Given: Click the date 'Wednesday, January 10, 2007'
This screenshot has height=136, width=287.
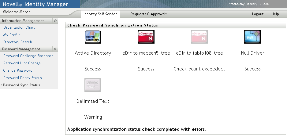Looking at the screenshot, I should [x=249, y=4].
